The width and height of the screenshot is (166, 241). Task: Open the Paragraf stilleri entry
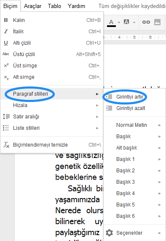[52, 94]
